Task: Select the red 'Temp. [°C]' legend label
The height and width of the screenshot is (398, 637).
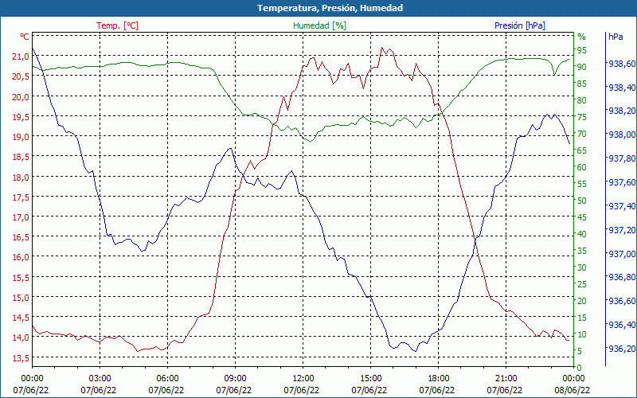Action: tap(117, 25)
